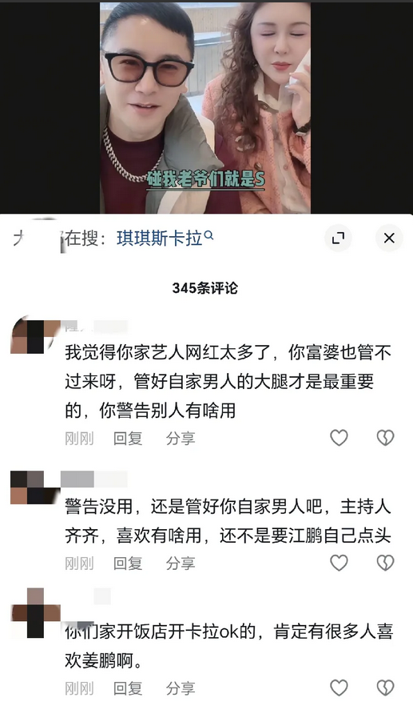Share the second comment
This screenshot has width=413, height=706.
pyautogui.click(x=181, y=564)
